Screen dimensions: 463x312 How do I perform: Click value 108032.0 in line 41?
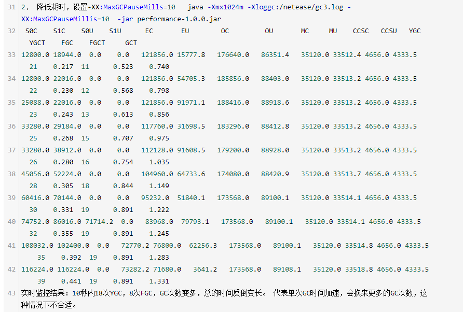tap(37, 246)
